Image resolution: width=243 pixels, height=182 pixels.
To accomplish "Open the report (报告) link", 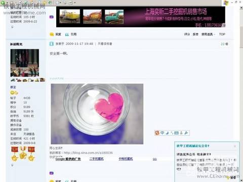I will [195, 34].
